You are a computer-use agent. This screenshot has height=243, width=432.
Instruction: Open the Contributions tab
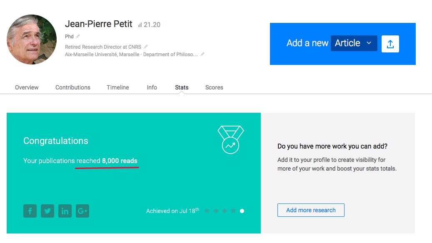[x=73, y=87]
